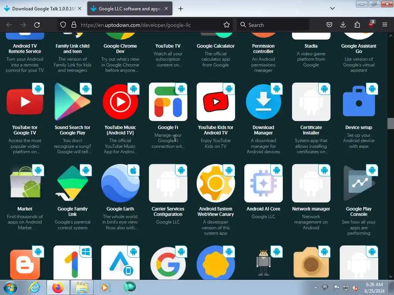This screenshot has width=394, height=295.
Task: Expand the list all tabs dropdown
Action: click(x=332, y=8)
